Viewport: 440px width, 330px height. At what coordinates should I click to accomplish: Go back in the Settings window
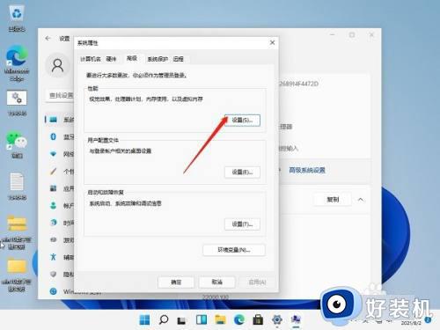click(48, 39)
